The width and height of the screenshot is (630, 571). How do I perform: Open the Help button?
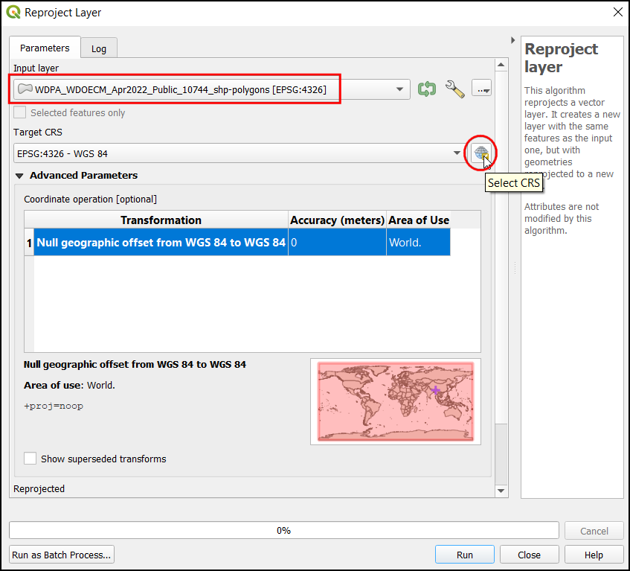pyautogui.click(x=594, y=555)
